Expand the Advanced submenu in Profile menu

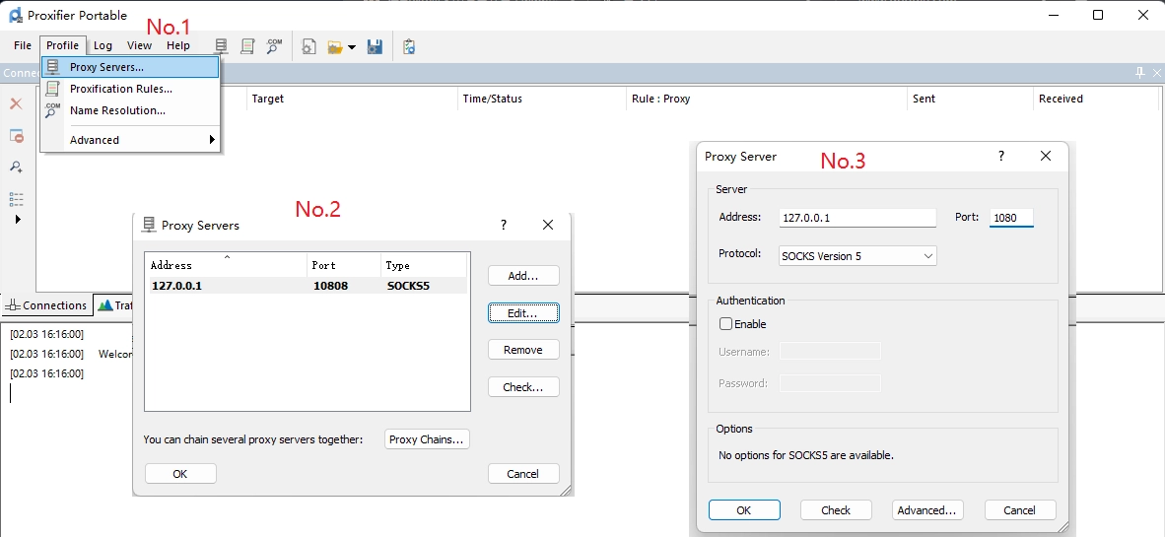130,140
